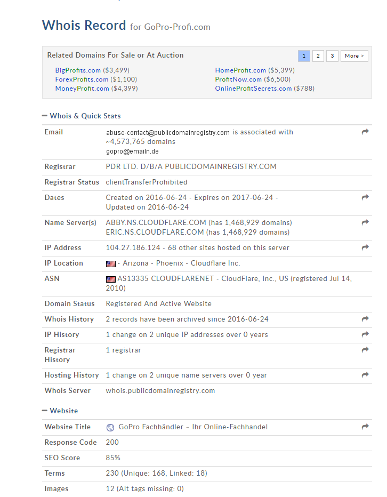Click ABBY.NS.CLOUDFLARE.COM name server
Viewport: 387px width, 497px height.
(x=156, y=222)
